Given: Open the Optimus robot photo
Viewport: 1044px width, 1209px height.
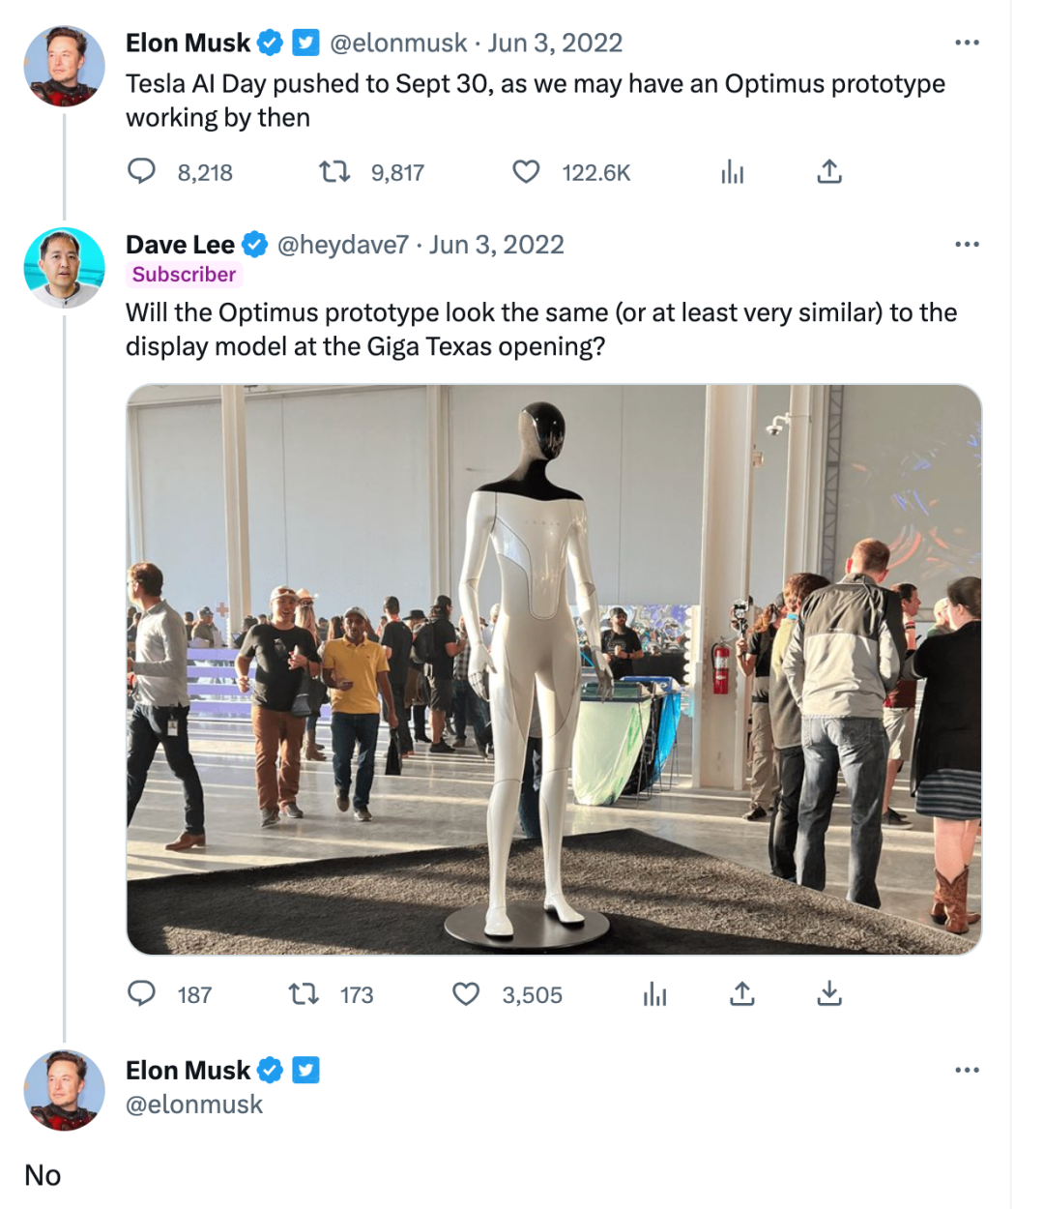Looking at the screenshot, I should [x=554, y=669].
